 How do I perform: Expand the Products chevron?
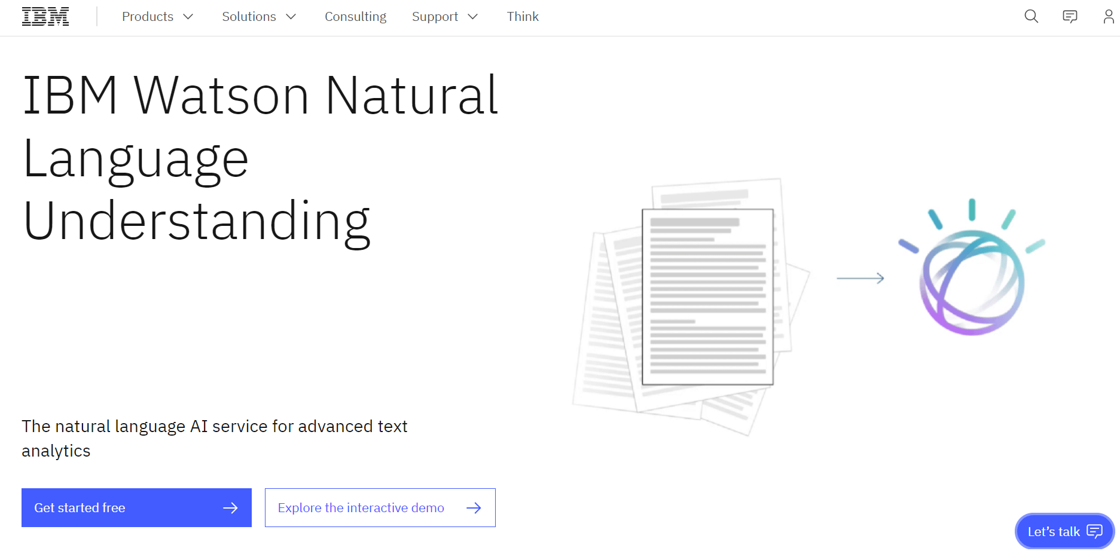[x=188, y=17]
